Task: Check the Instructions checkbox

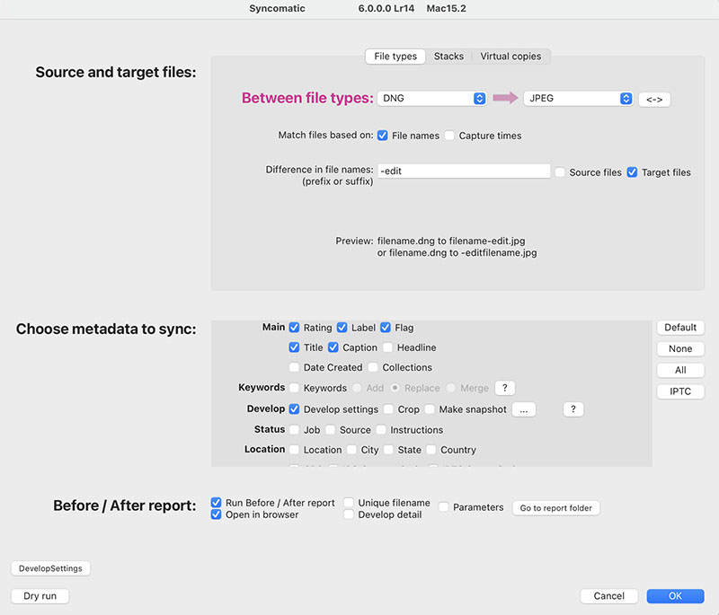Action: (381, 429)
